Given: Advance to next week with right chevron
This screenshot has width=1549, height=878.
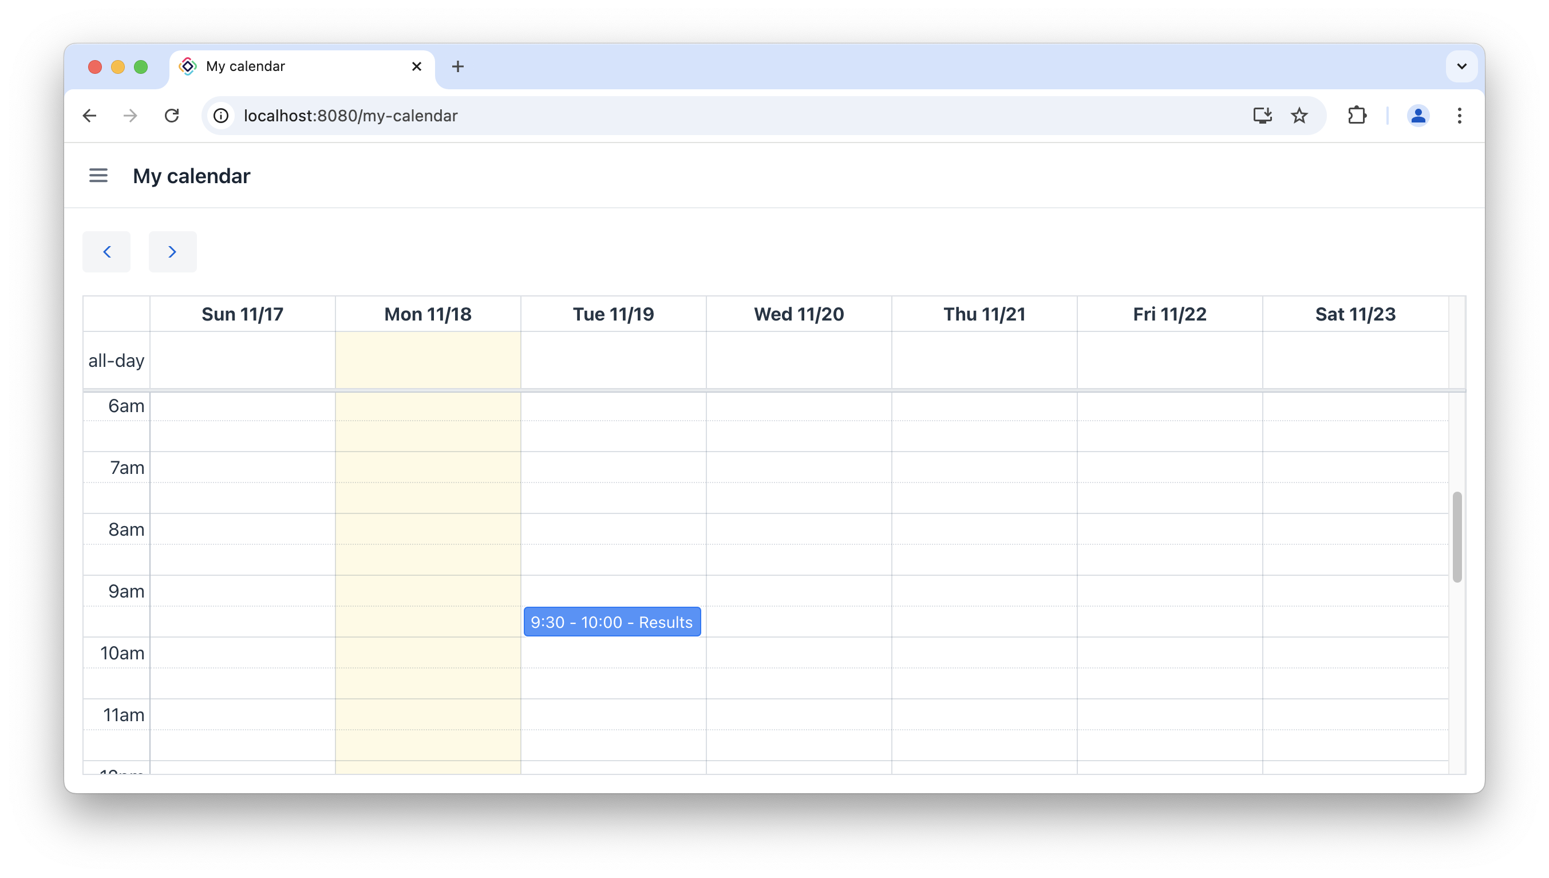Looking at the screenshot, I should click(172, 252).
